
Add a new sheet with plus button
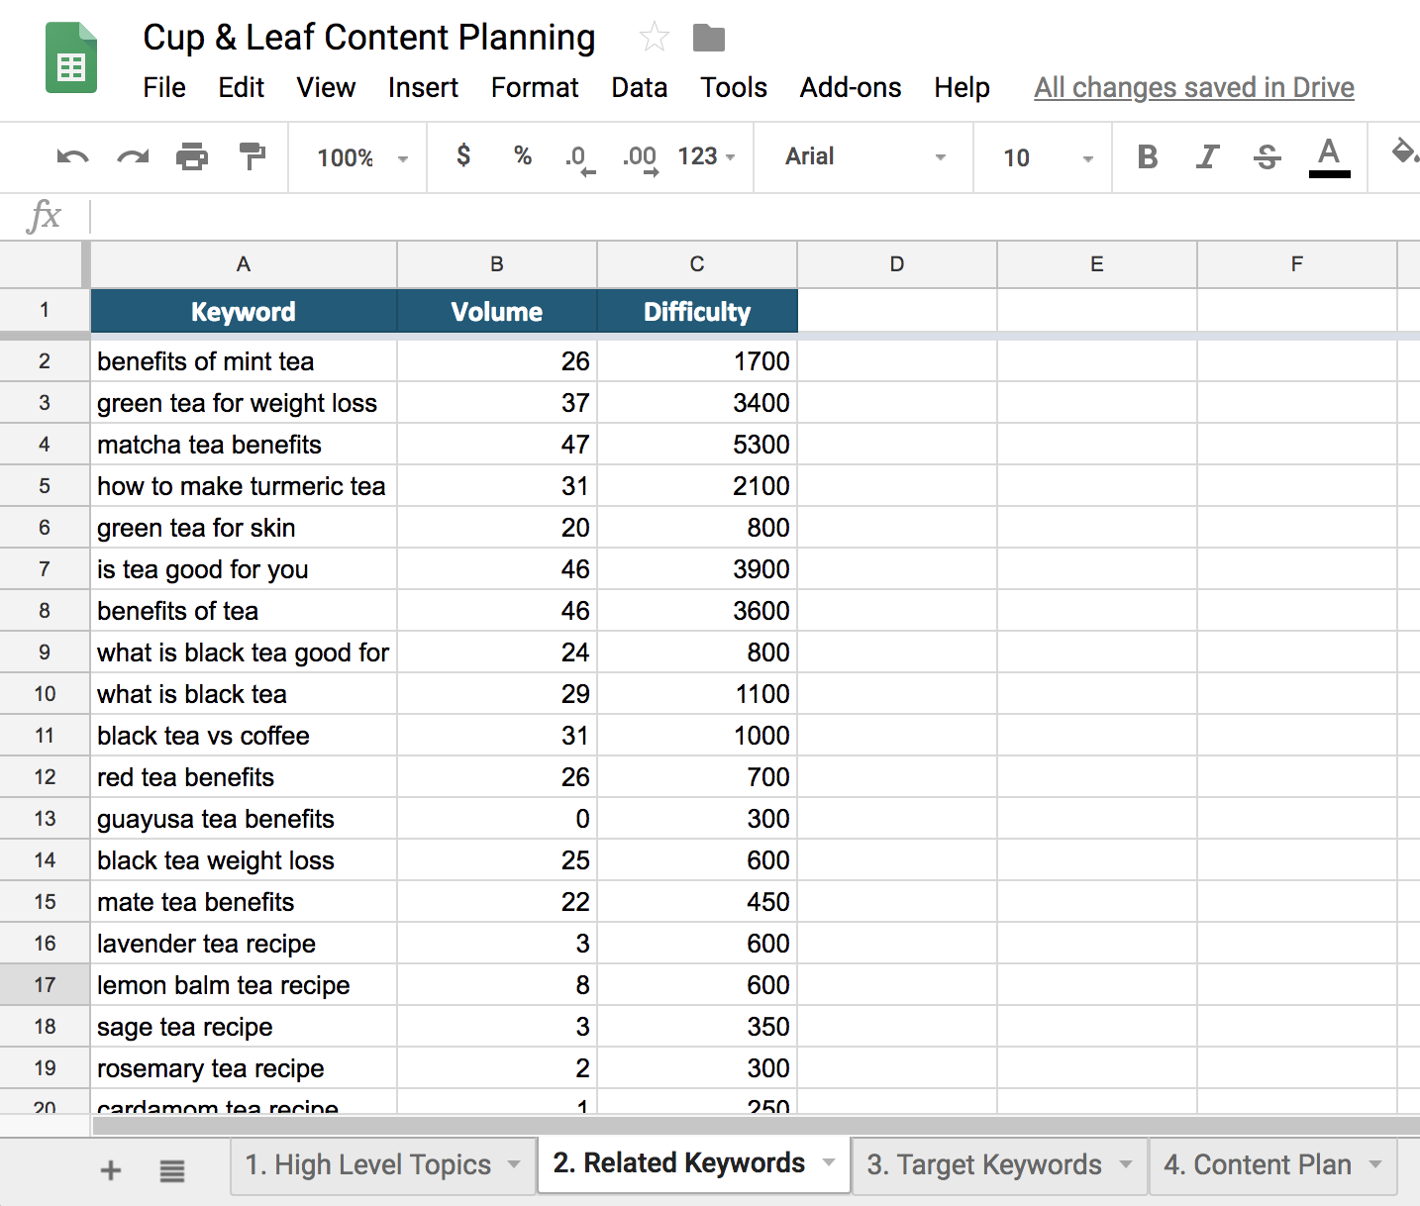pyautogui.click(x=111, y=1170)
